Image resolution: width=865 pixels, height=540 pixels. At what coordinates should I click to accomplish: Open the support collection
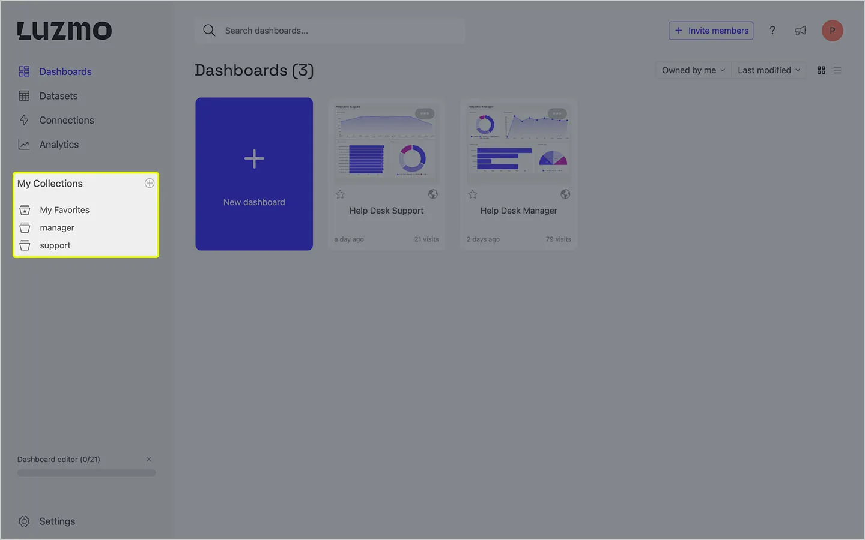coord(55,245)
